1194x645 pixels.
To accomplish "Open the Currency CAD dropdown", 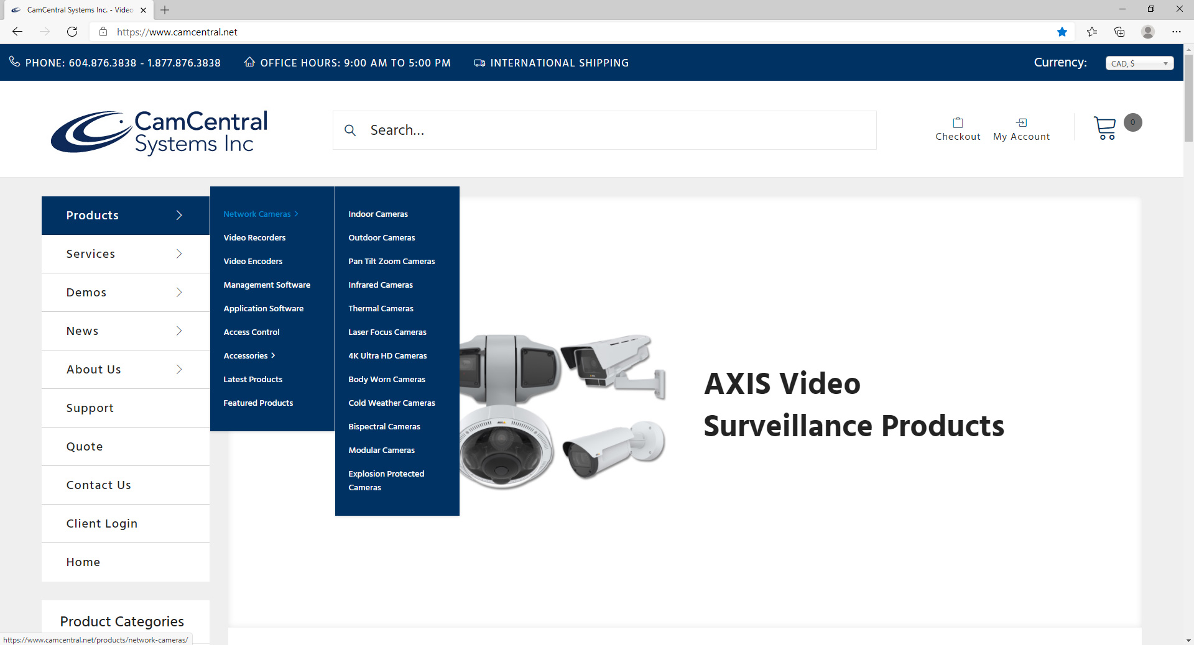I will pos(1139,63).
